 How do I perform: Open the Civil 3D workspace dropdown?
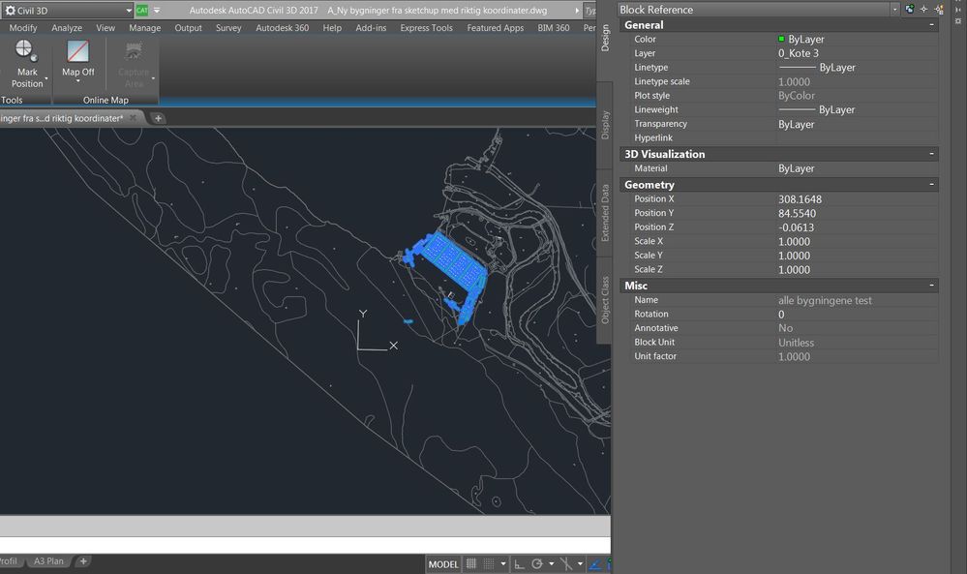(x=129, y=11)
